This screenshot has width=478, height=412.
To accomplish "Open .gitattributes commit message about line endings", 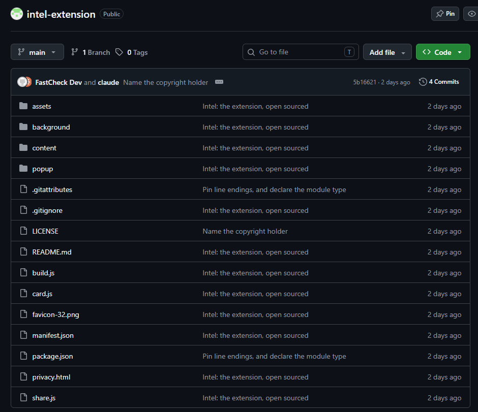I will click(x=275, y=189).
